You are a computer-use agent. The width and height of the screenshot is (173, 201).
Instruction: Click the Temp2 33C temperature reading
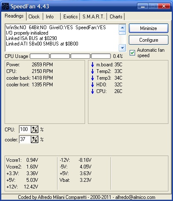(109, 71)
